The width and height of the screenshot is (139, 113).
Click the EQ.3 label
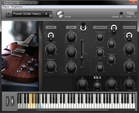point(97,78)
